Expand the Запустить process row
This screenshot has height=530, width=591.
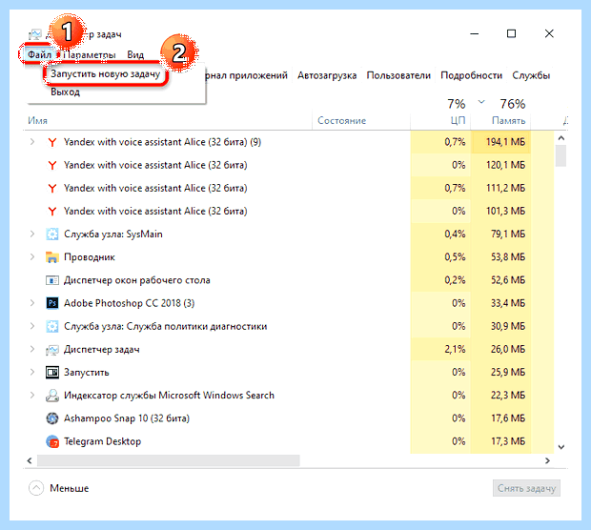coord(32,373)
